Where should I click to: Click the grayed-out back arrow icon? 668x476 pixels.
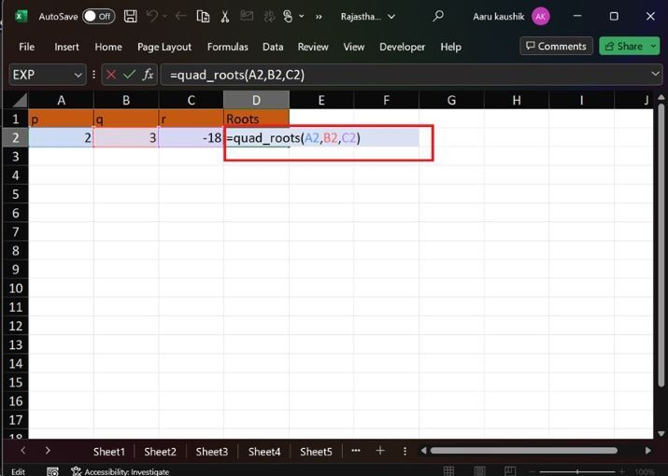[x=181, y=17]
